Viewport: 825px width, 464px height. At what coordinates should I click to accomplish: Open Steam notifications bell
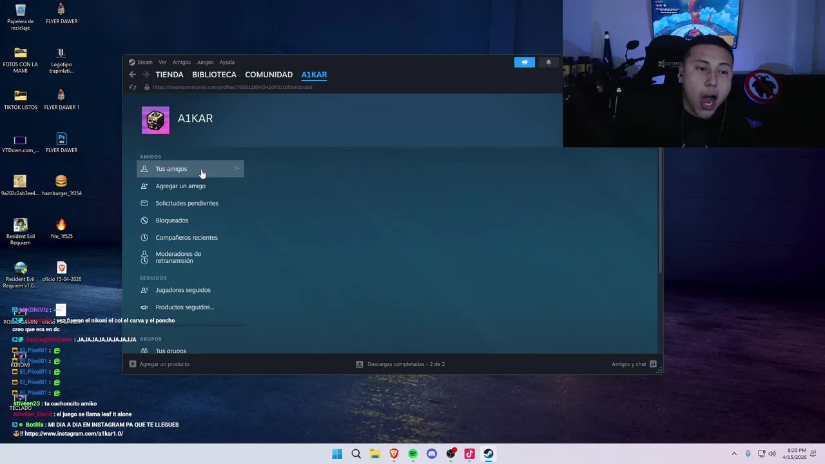[x=548, y=63]
